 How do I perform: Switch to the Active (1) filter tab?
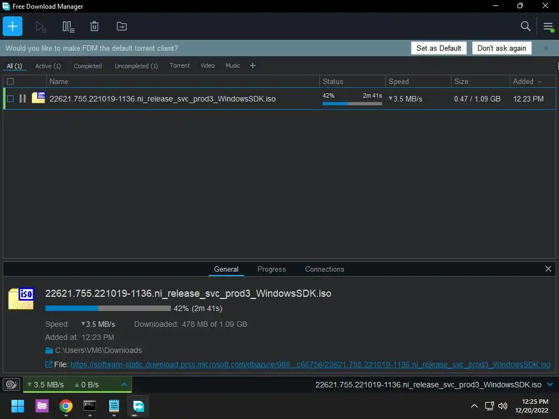(x=48, y=66)
